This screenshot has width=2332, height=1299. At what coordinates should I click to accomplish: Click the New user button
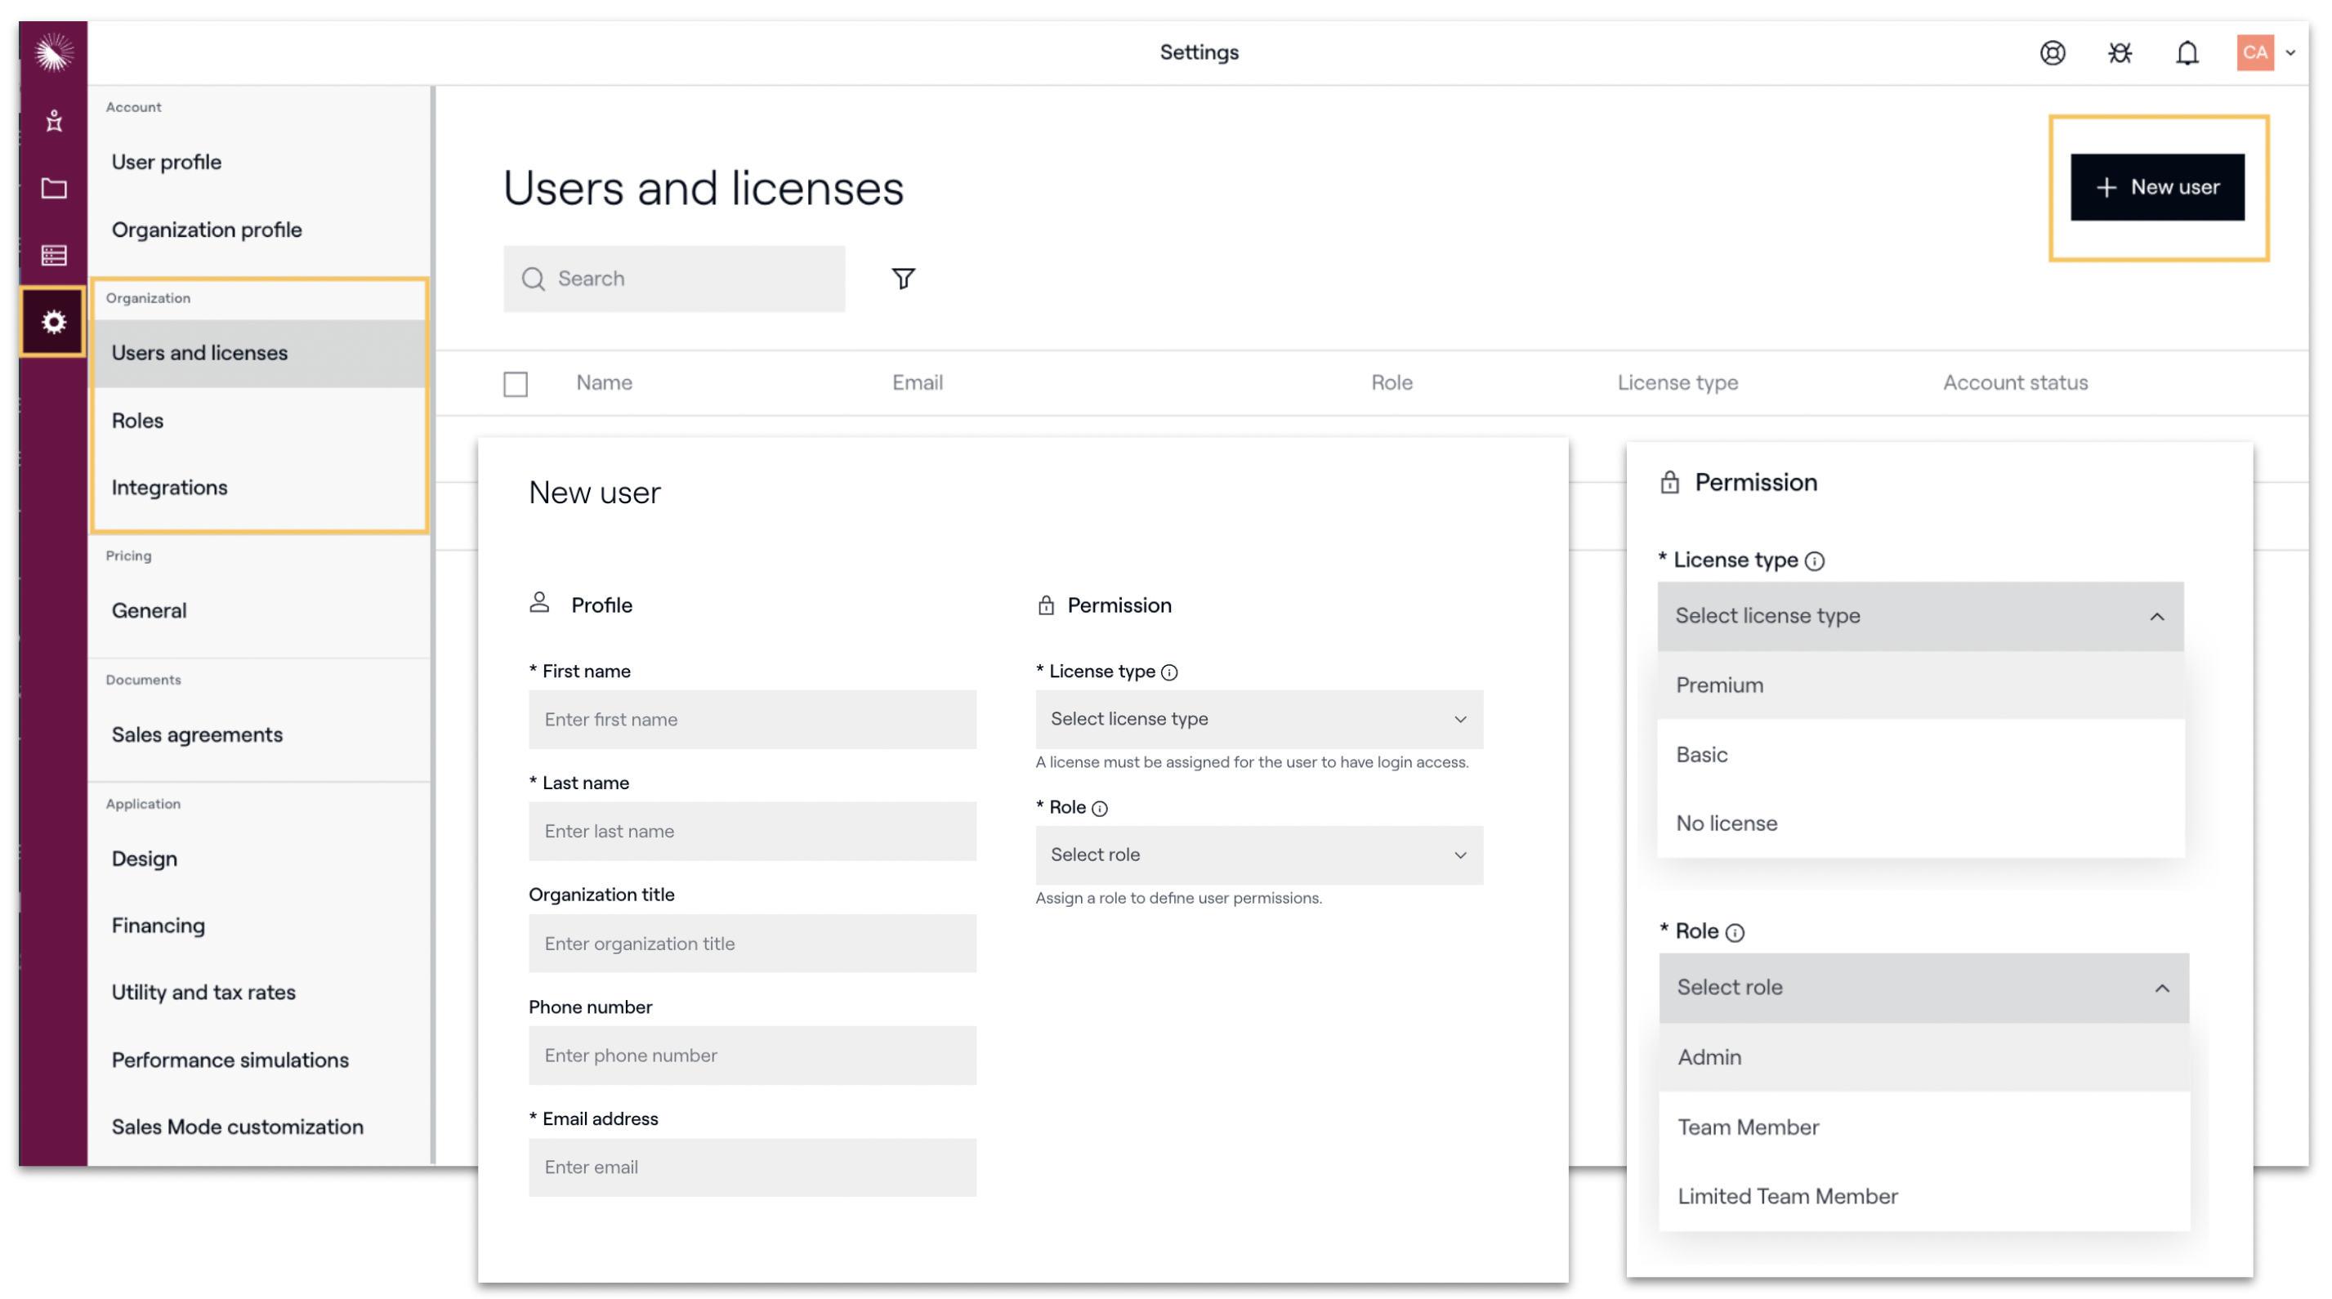2156,186
